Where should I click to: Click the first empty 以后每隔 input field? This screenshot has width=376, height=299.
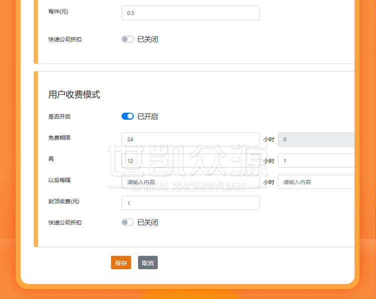pyautogui.click(x=191, y=182)
